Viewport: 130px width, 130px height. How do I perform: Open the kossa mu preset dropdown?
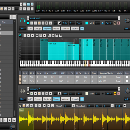tap(119, 89)
